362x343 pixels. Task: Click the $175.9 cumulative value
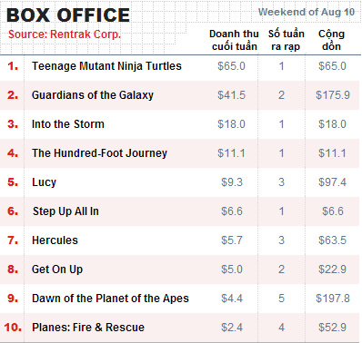point(333,95)
